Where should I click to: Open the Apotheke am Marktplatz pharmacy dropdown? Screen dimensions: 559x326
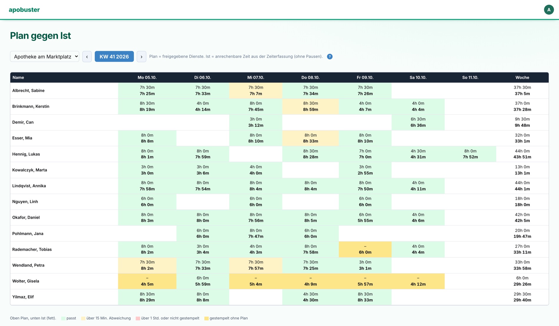44,56
